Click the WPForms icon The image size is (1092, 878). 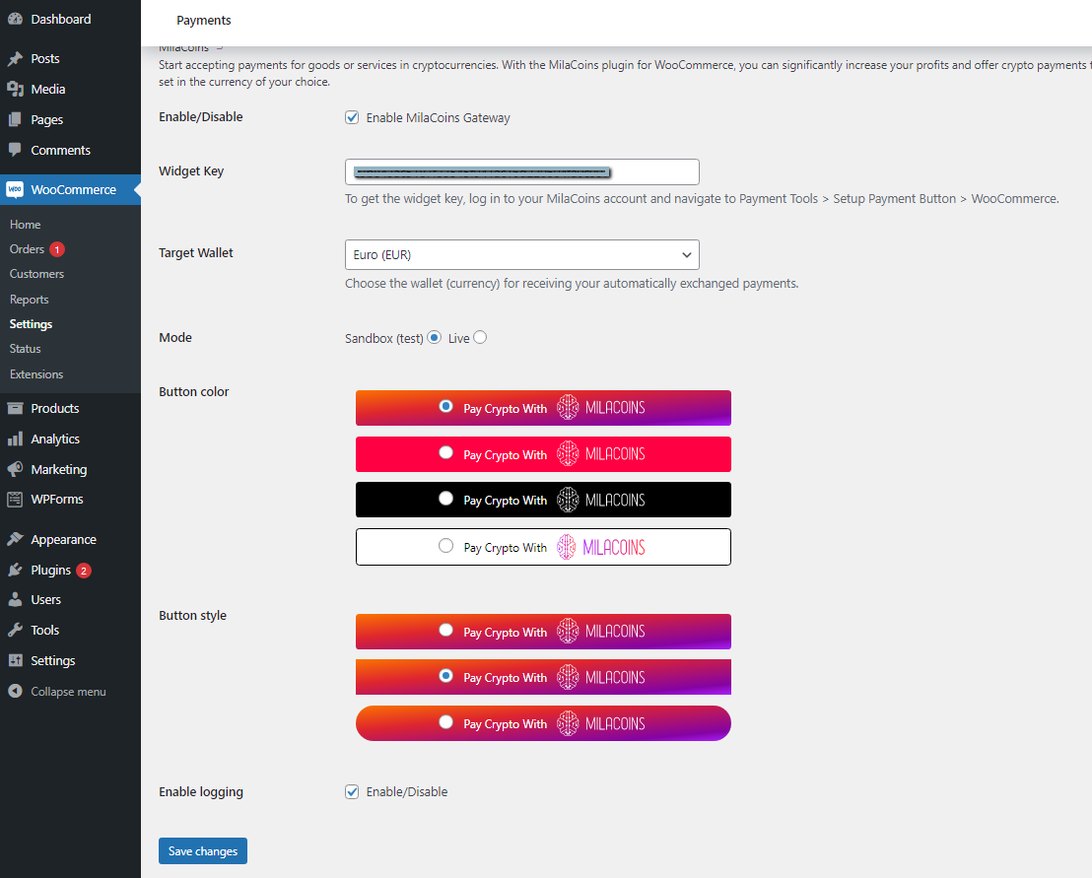point(15,500)
